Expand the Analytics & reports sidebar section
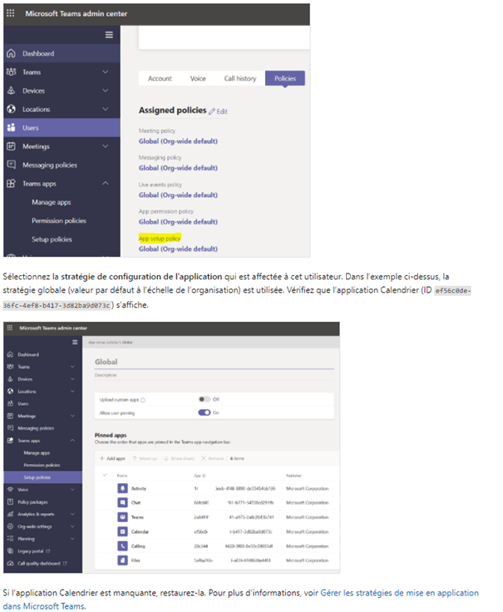 (x=73, y=514)
